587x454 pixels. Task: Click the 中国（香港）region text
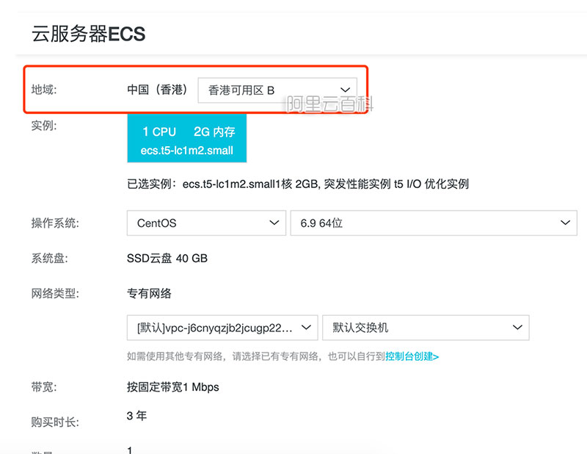click(157, 90)
